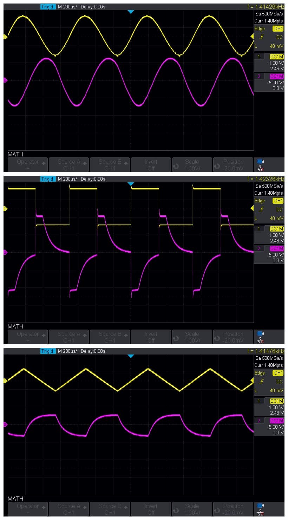Screen dimensions: 288x520
Task: Select channel 2 box in triangle wave capture
Action: [x=269, y=427]
